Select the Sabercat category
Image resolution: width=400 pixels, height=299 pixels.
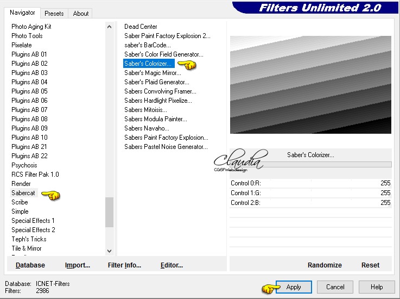click(x=23, y=193)
